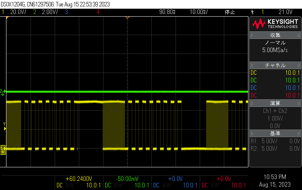
Task: Toggle the 停止 run/stop status indicator
Action: [230, 12]
